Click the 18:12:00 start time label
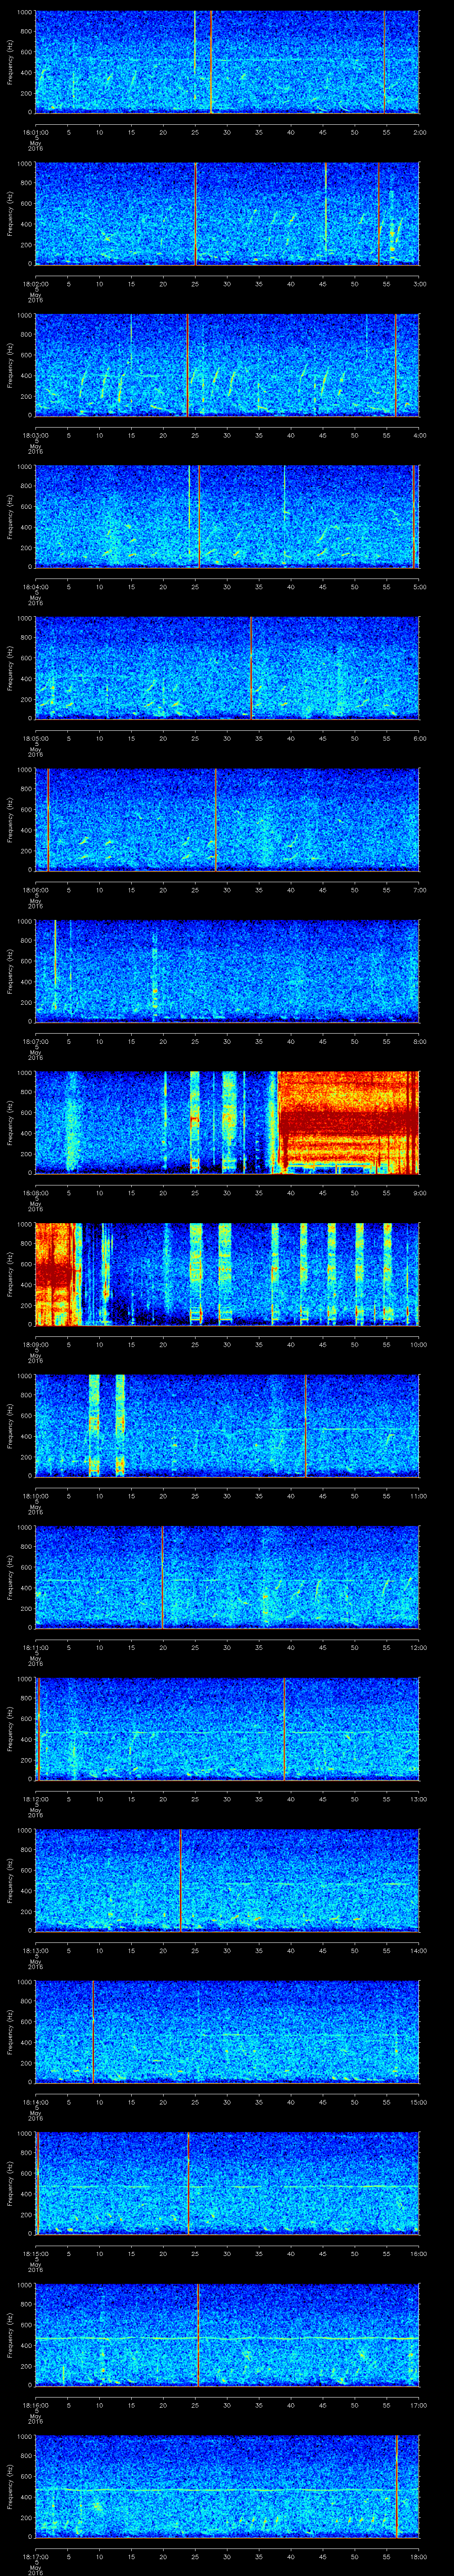This screenshot has height=2576, width=454. point(35,1799)
